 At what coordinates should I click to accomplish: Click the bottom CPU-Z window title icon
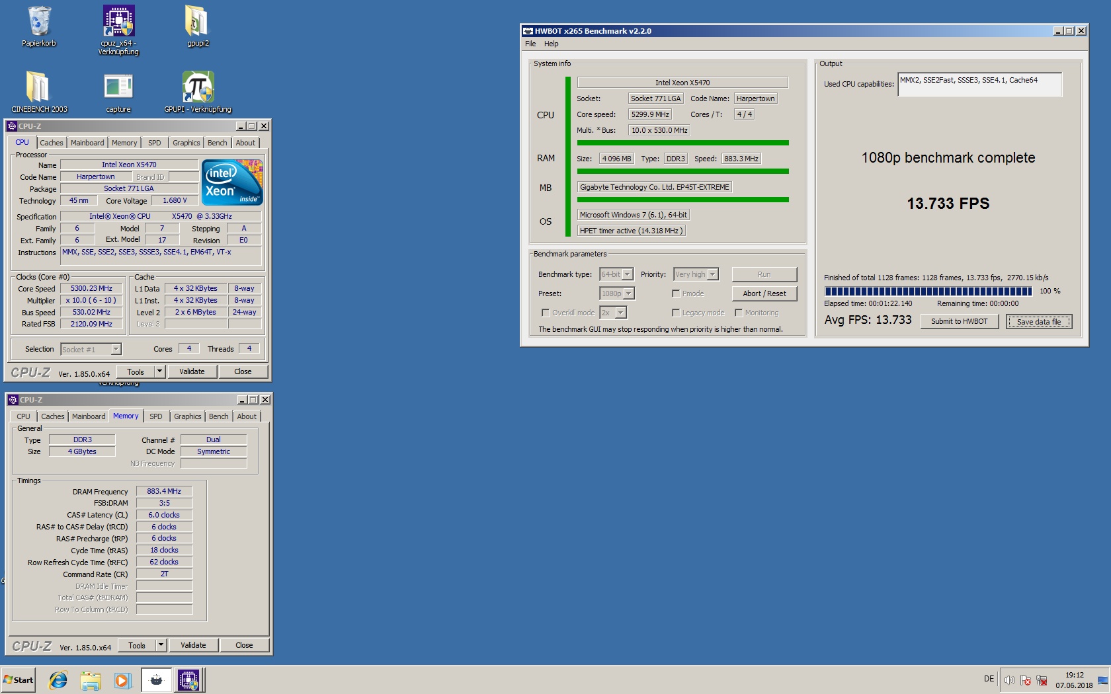coord(13,399)
